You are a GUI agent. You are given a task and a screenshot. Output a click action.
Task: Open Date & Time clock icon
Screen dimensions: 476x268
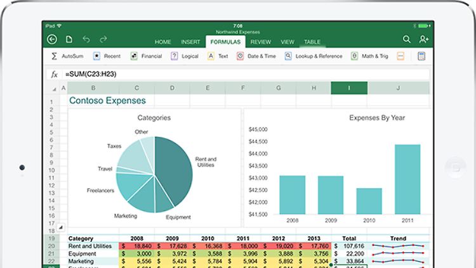[240, 56]
